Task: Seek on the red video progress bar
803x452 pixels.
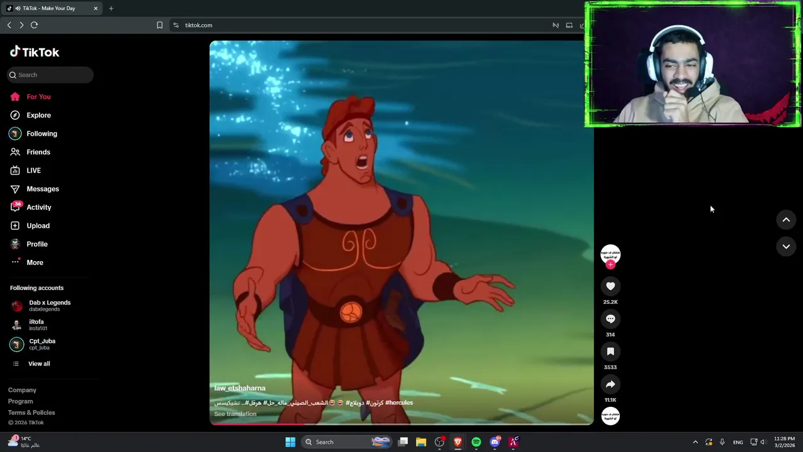Action: [x=401, y=424]
